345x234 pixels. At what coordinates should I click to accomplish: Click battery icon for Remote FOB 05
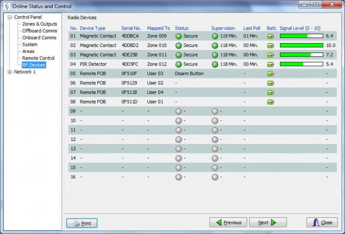click(x=270, y=74)
